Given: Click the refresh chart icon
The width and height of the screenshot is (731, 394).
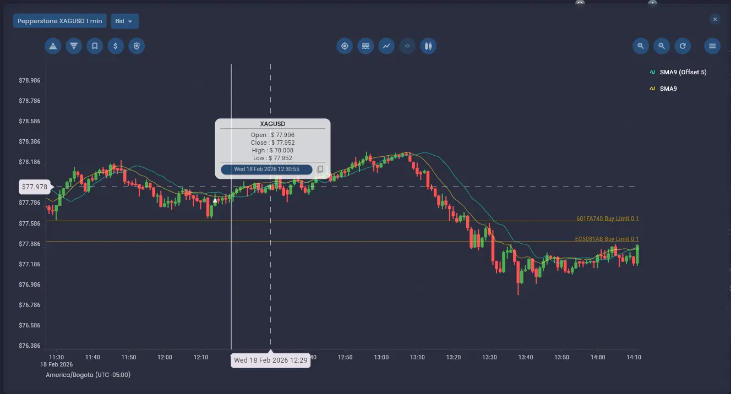Looking at the screenshot, I should point(683,46).
